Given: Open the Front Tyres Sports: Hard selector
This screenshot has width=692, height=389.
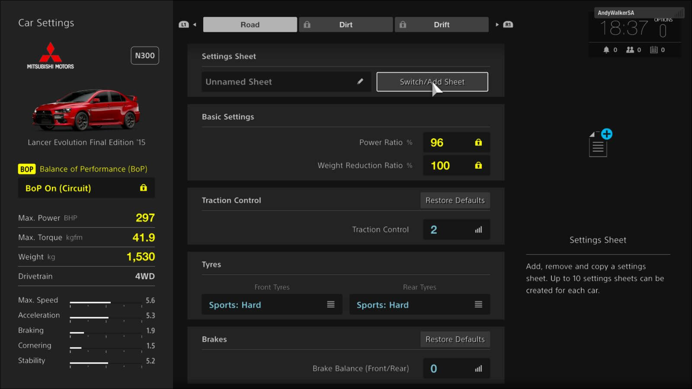Looking at the screenshot, I should [272, 304].
